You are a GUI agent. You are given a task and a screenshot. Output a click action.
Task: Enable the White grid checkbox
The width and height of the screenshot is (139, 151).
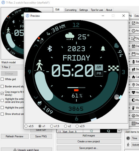[2, 79]
